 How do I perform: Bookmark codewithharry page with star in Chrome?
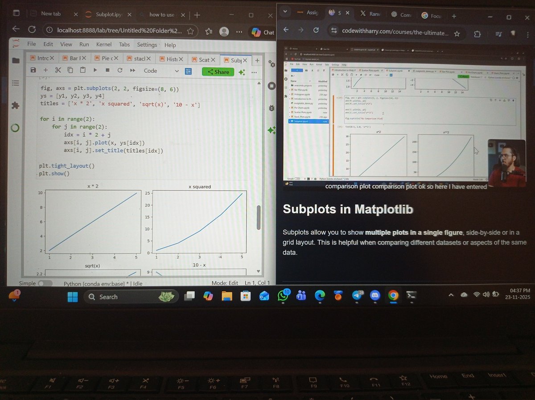click(457, 33)
